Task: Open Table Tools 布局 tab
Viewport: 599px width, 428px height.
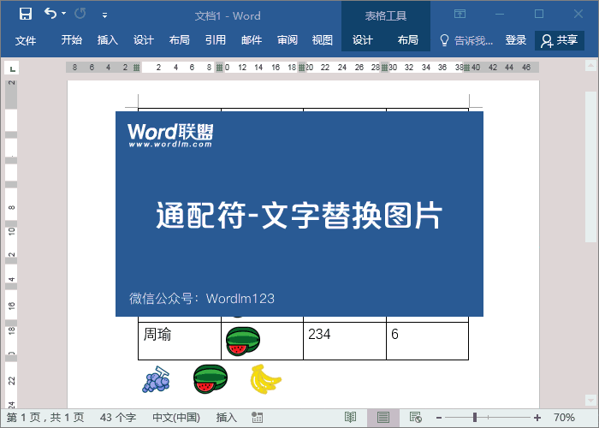Action: [407, 39]
